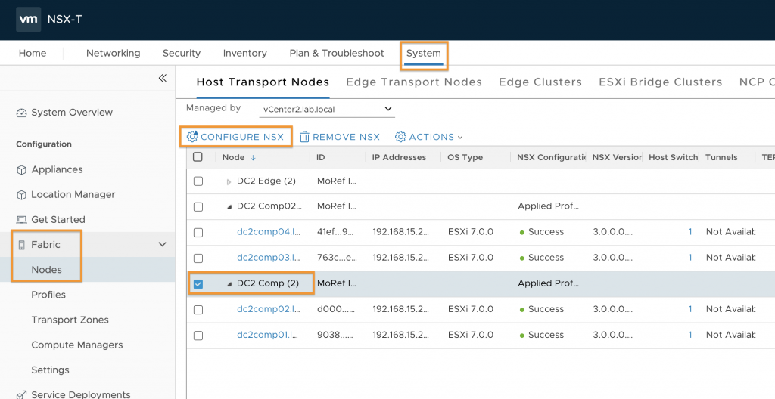Click Applied Prof... in DC2 Comp02 row
Viewport: 775px width, 399px height.
point(548,206)
